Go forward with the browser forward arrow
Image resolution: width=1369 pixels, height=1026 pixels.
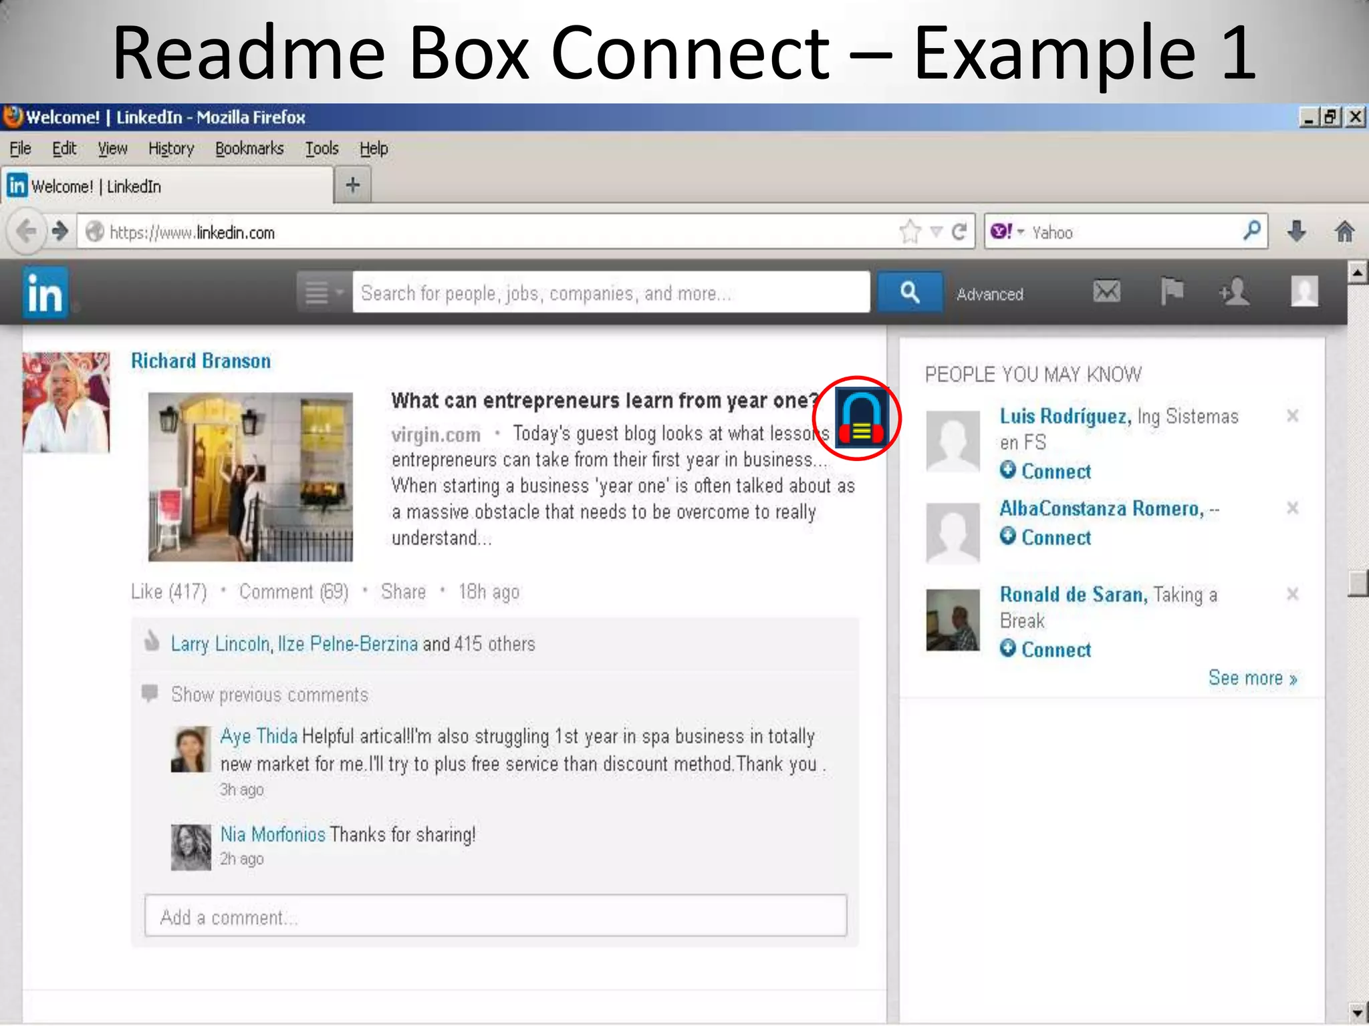pyautogui.click(x=60, y=232)
